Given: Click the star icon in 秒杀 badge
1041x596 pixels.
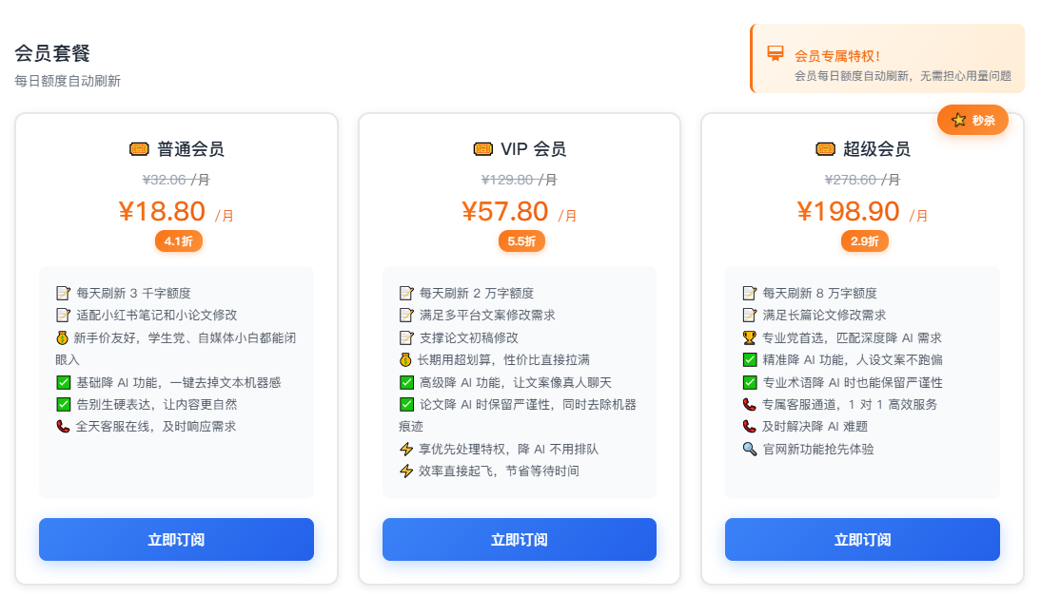Looking at the screenshot, I should [x=958, y=120].
